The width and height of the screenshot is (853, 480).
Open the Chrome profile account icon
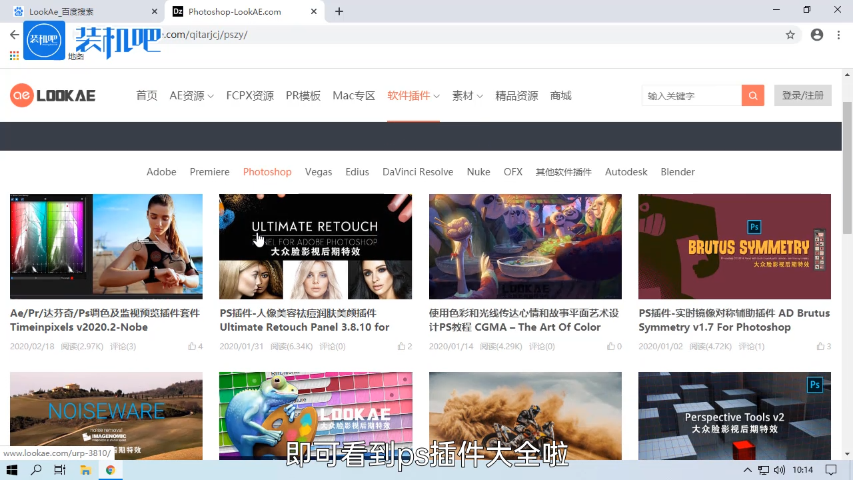point(817,35)
